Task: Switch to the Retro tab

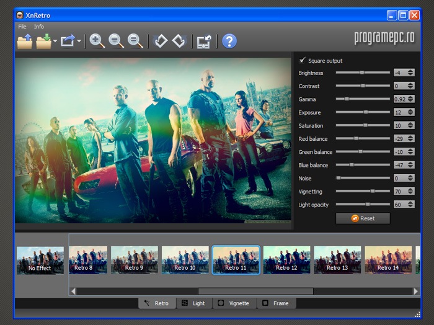Action: [x=157, y=303]
